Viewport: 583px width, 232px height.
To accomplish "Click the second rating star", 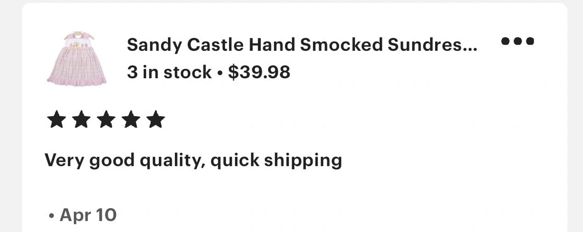I will coord(82,119).
